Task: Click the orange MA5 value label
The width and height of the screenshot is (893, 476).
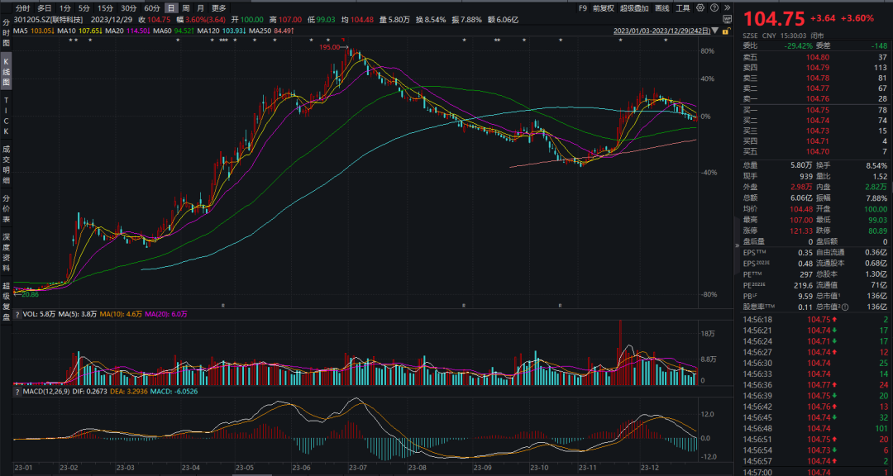Action: tap(45, 31)
